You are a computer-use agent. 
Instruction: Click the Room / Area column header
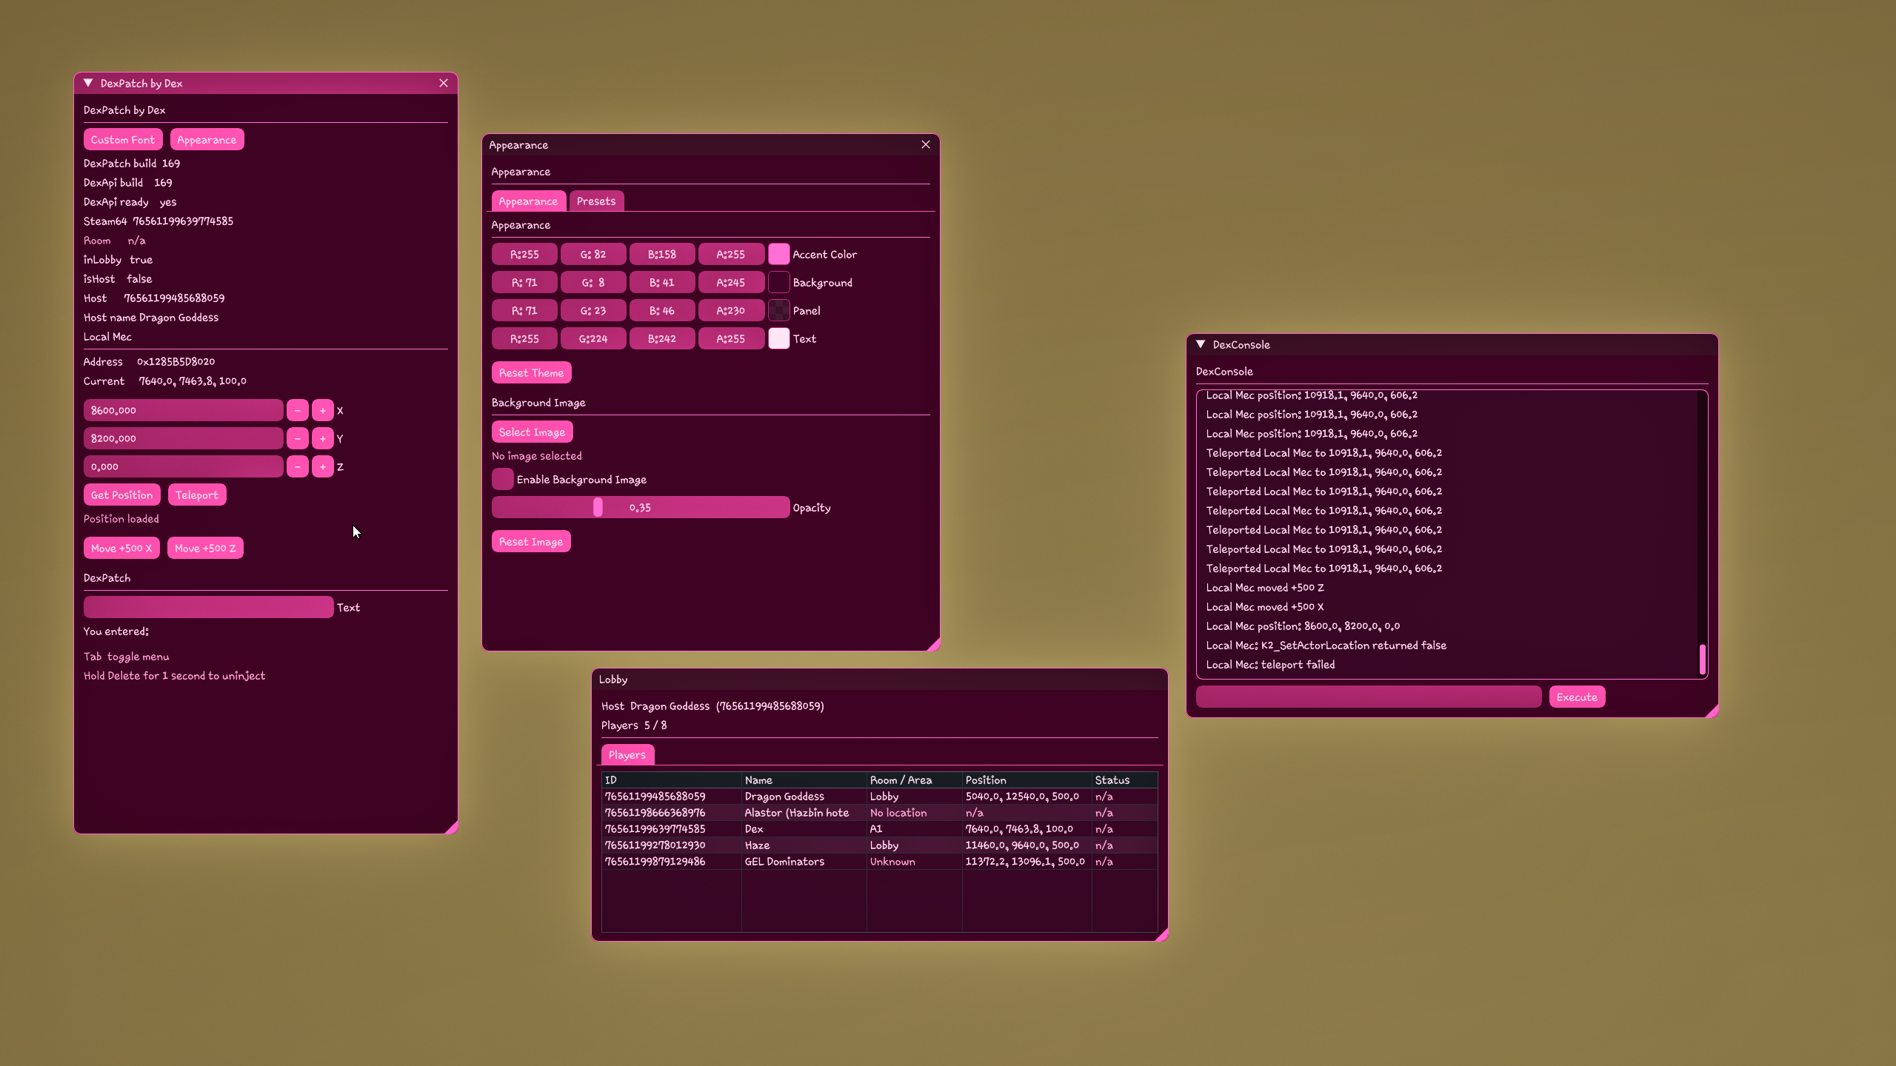point(915,780)
